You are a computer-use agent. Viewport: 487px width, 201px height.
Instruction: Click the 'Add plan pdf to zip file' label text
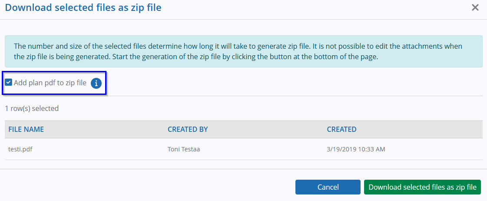(x=50, y=83)
